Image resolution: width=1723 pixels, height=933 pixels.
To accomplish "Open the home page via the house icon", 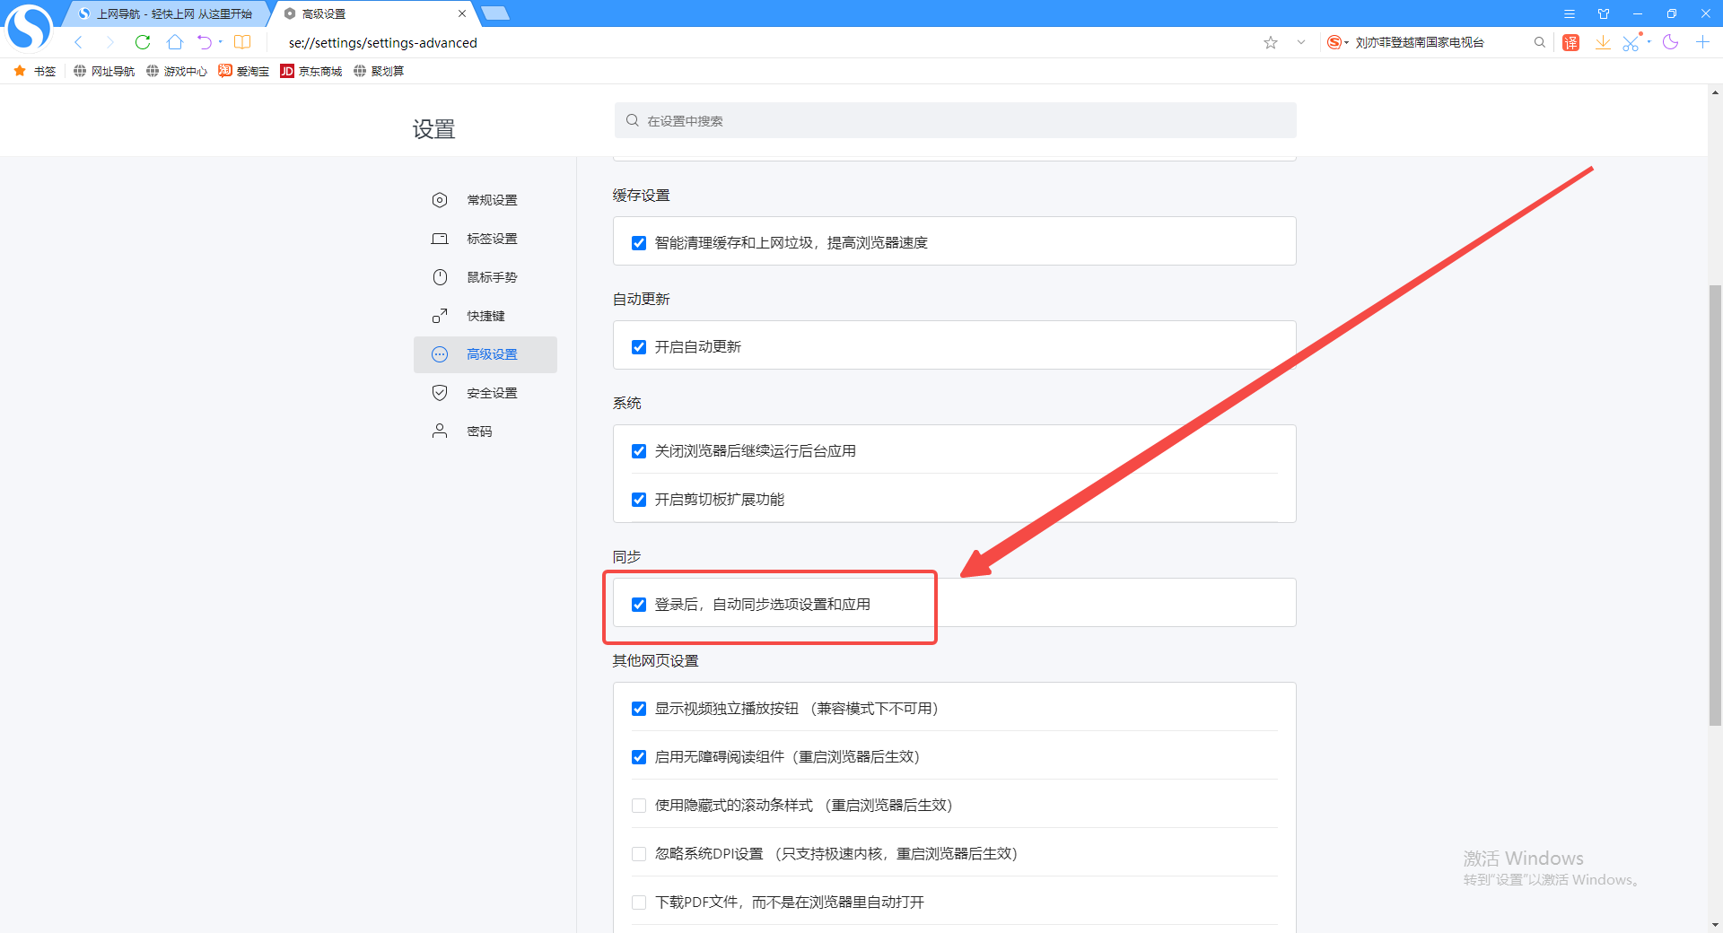I will (175, 42).
